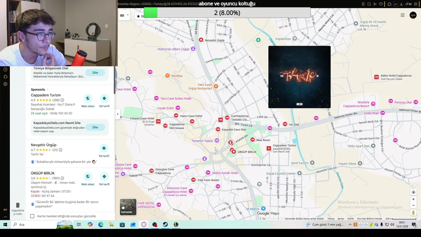Viewport: 421px width, 237px height.
Task: Open Windows Start menu
Action: tap(5, 224)
